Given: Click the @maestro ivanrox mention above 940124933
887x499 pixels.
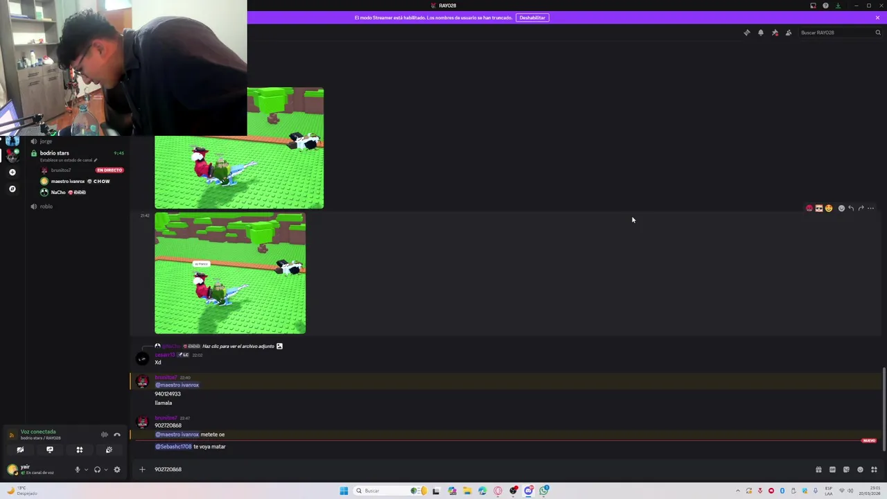Looking at the screenshot, I should [x=177, y=385].
